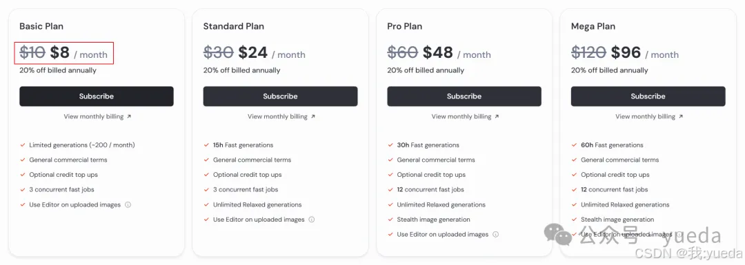This screenshot has width=745, height=265.
Task: Subscribe to the Standard Plan
Action: point(280,96)
